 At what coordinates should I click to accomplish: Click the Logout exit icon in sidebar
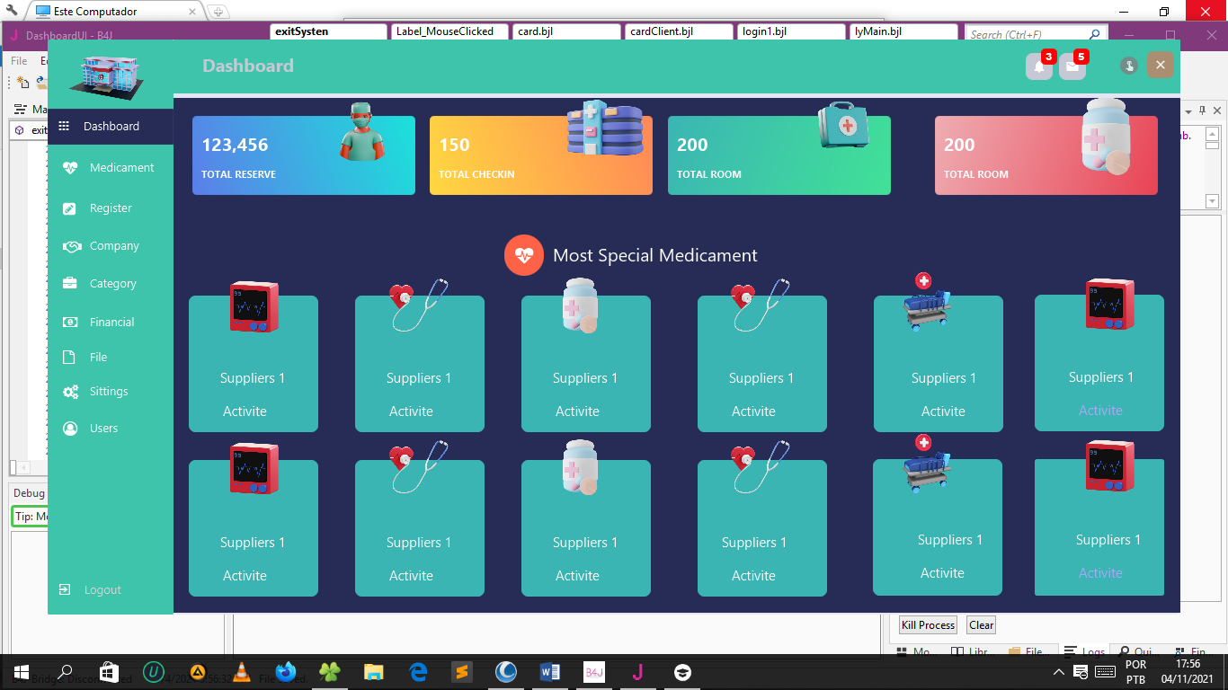(x=65, y=590)
